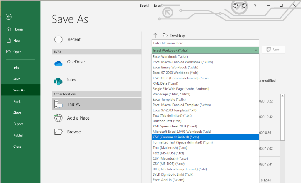Choose Microsoft Excel 5.0/95 Workbook

[x=205, y=132]
